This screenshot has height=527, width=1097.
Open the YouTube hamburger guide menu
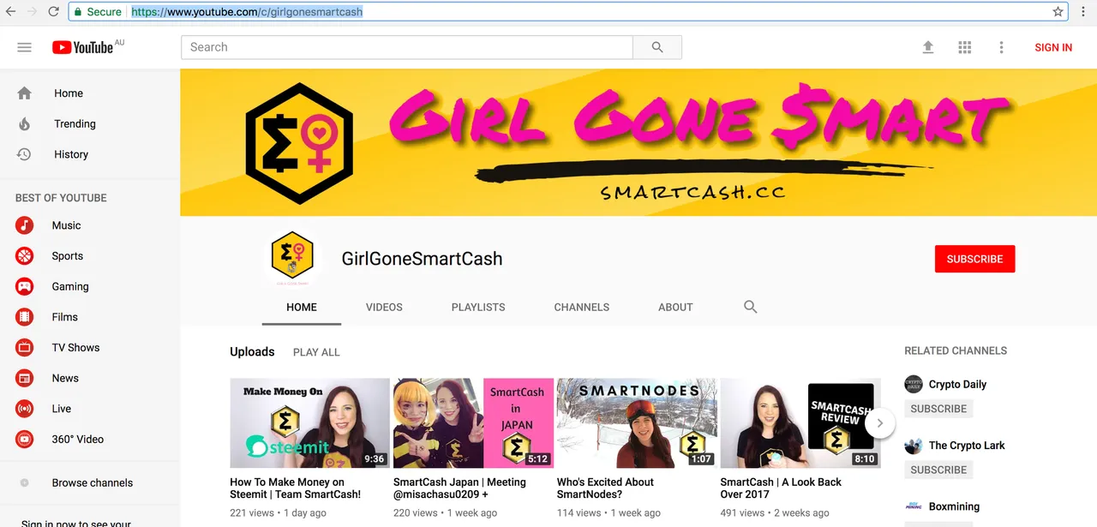[24, 47]
